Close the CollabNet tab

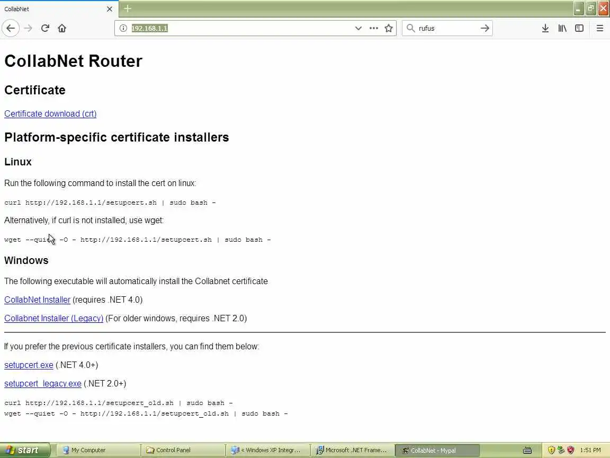[110, 9]
